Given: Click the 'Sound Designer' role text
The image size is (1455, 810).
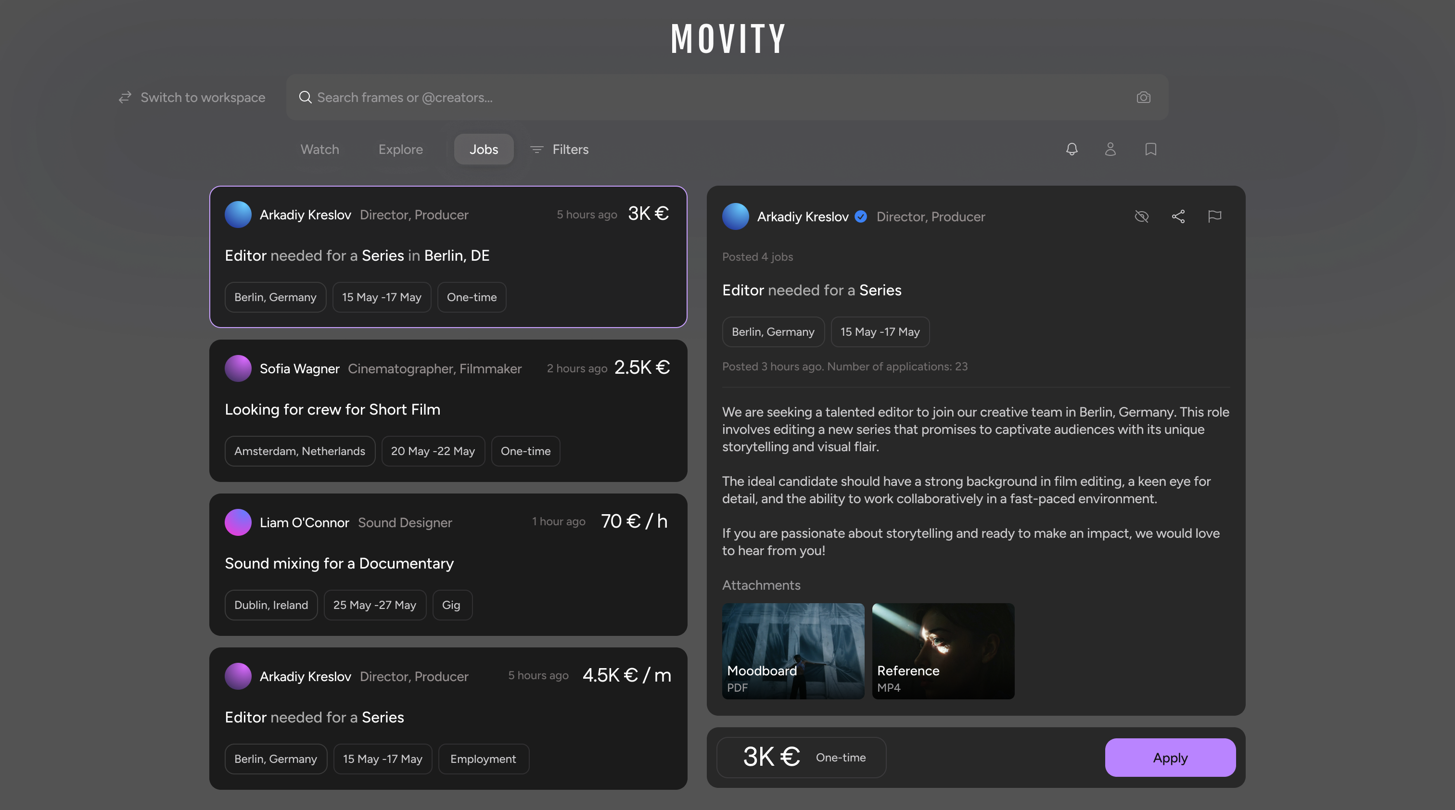Looking at the screenshot, I should [x=405, y=523].
